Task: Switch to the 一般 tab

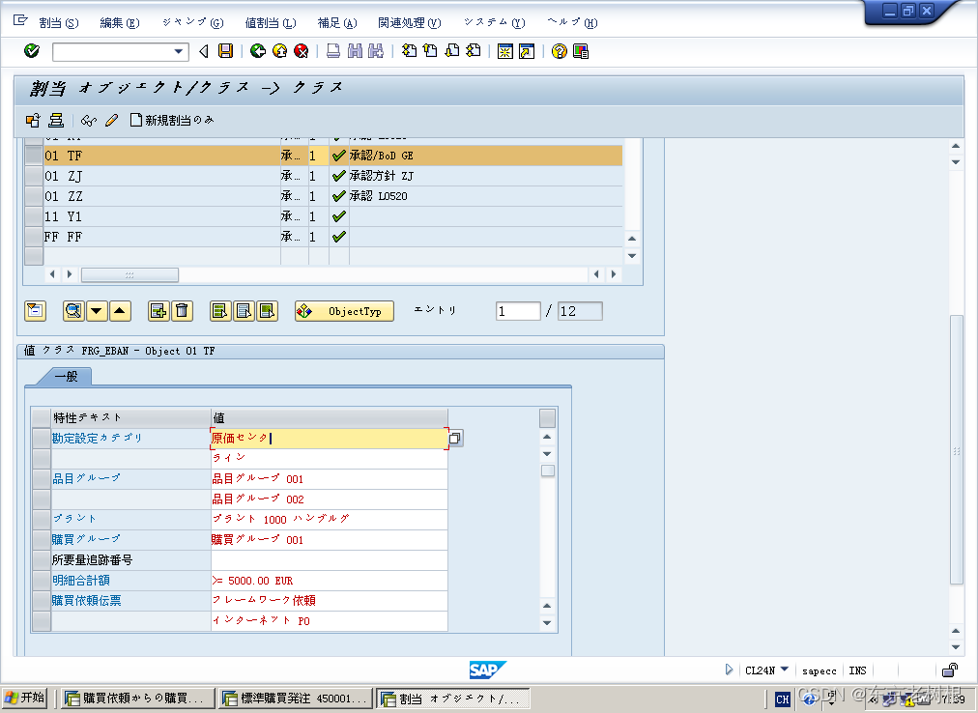Action: coord(66,376)
